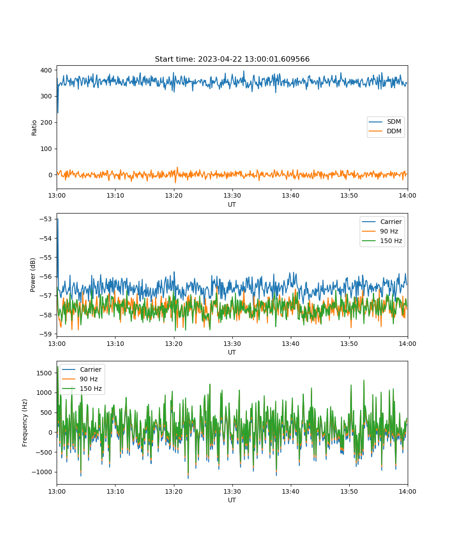453x544 pixels.
Task: Click the 13:10 tick under the Frequency plot
Action: point(115,491)
